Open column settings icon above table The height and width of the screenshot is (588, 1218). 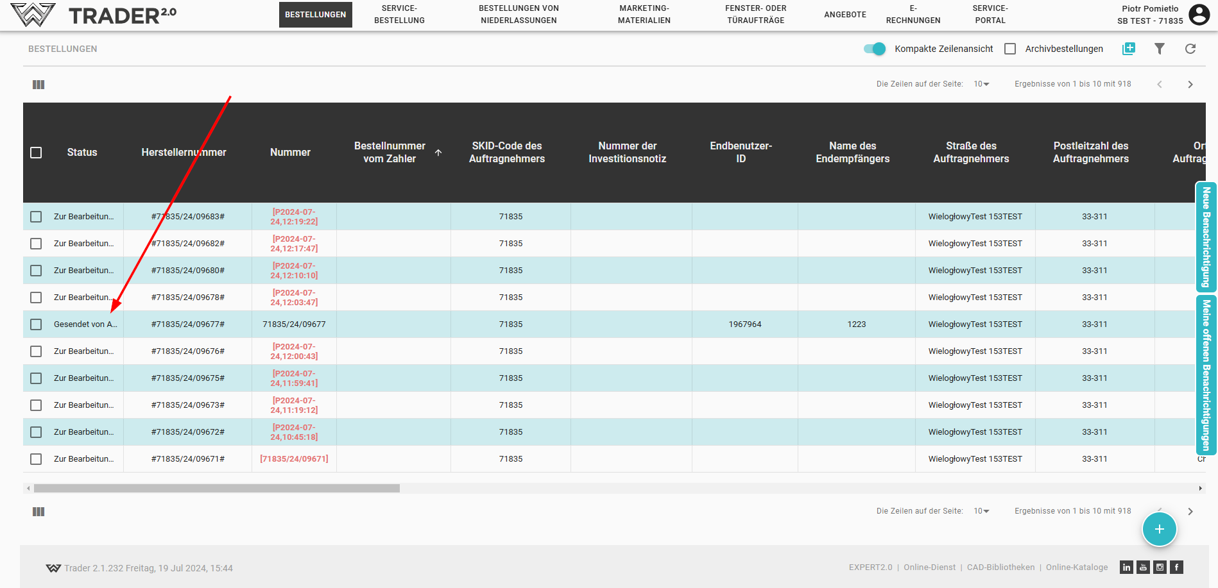pos(39,85)
